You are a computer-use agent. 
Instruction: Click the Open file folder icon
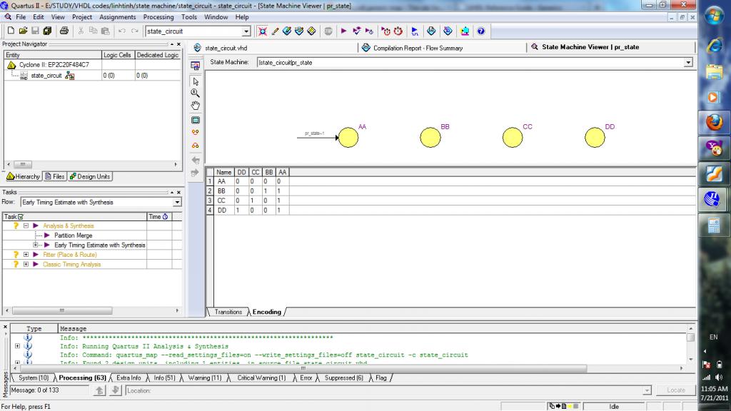(x=23, y=31)
